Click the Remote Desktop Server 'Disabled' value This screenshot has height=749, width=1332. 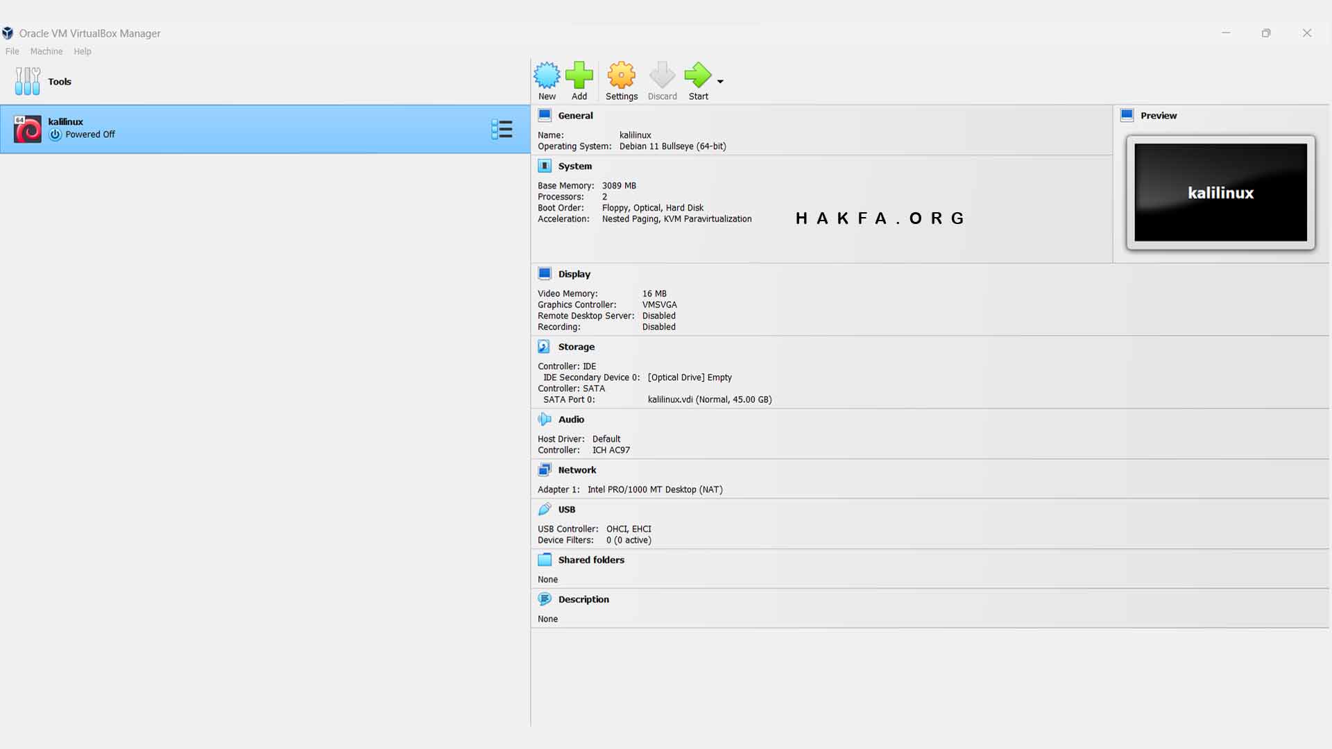pos(659,316)
